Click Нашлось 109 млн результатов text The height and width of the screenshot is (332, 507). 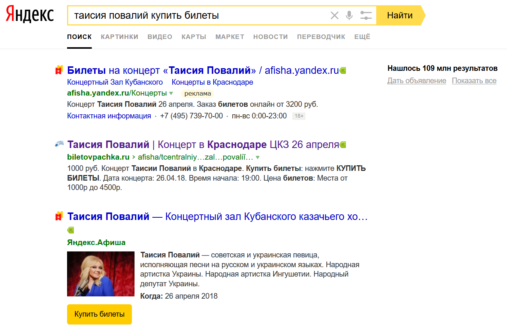[443, 68]
